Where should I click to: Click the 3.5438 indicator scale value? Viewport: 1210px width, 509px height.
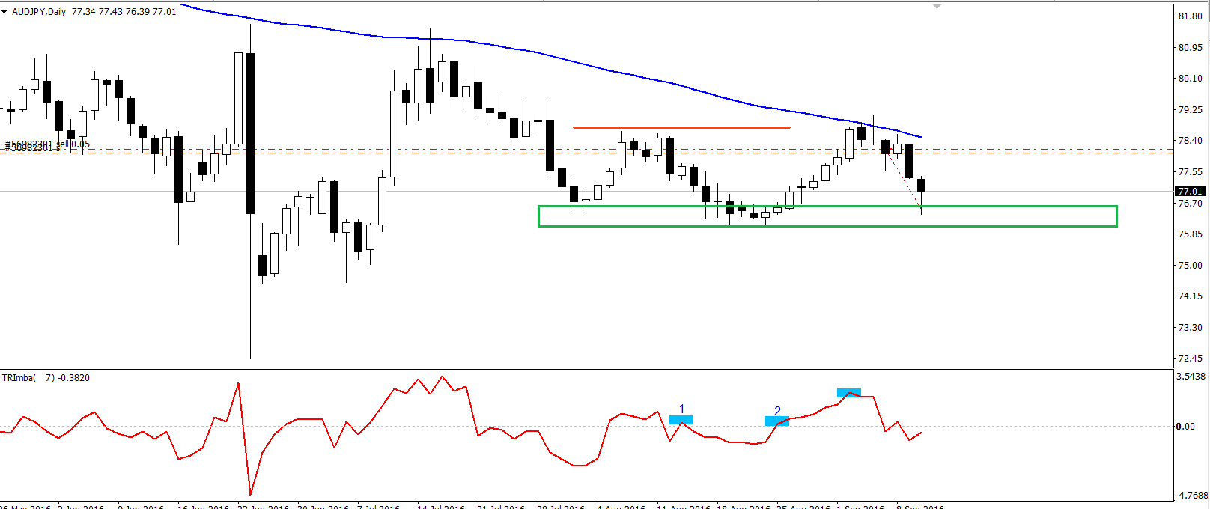1191,377
